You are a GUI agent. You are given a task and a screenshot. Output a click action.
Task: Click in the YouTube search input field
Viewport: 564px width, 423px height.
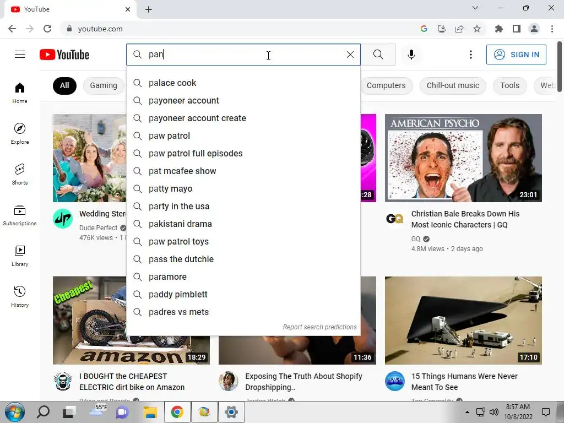pos(245,55)
